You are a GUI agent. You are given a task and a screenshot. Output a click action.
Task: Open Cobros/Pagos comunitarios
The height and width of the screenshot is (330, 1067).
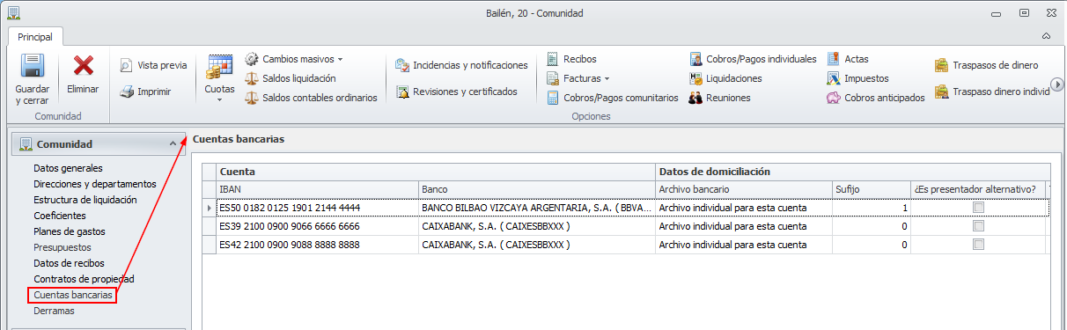click(613, 98)
